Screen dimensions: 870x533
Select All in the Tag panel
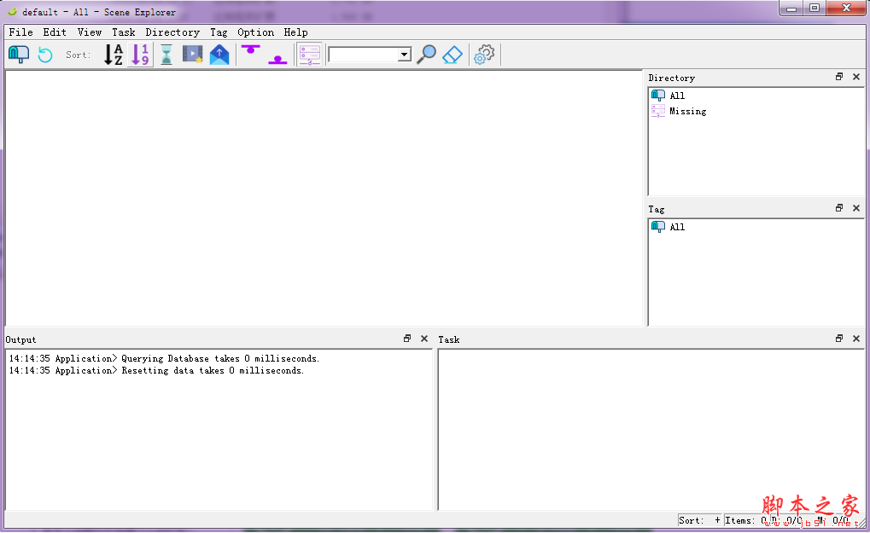point(676,227)
